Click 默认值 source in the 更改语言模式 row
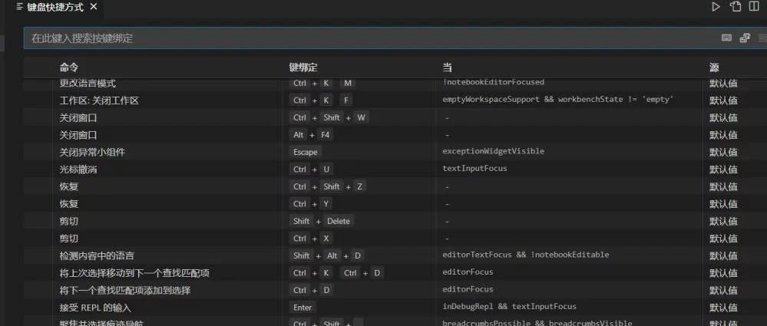The image size is (767, 326). click(x=723, y=83)
